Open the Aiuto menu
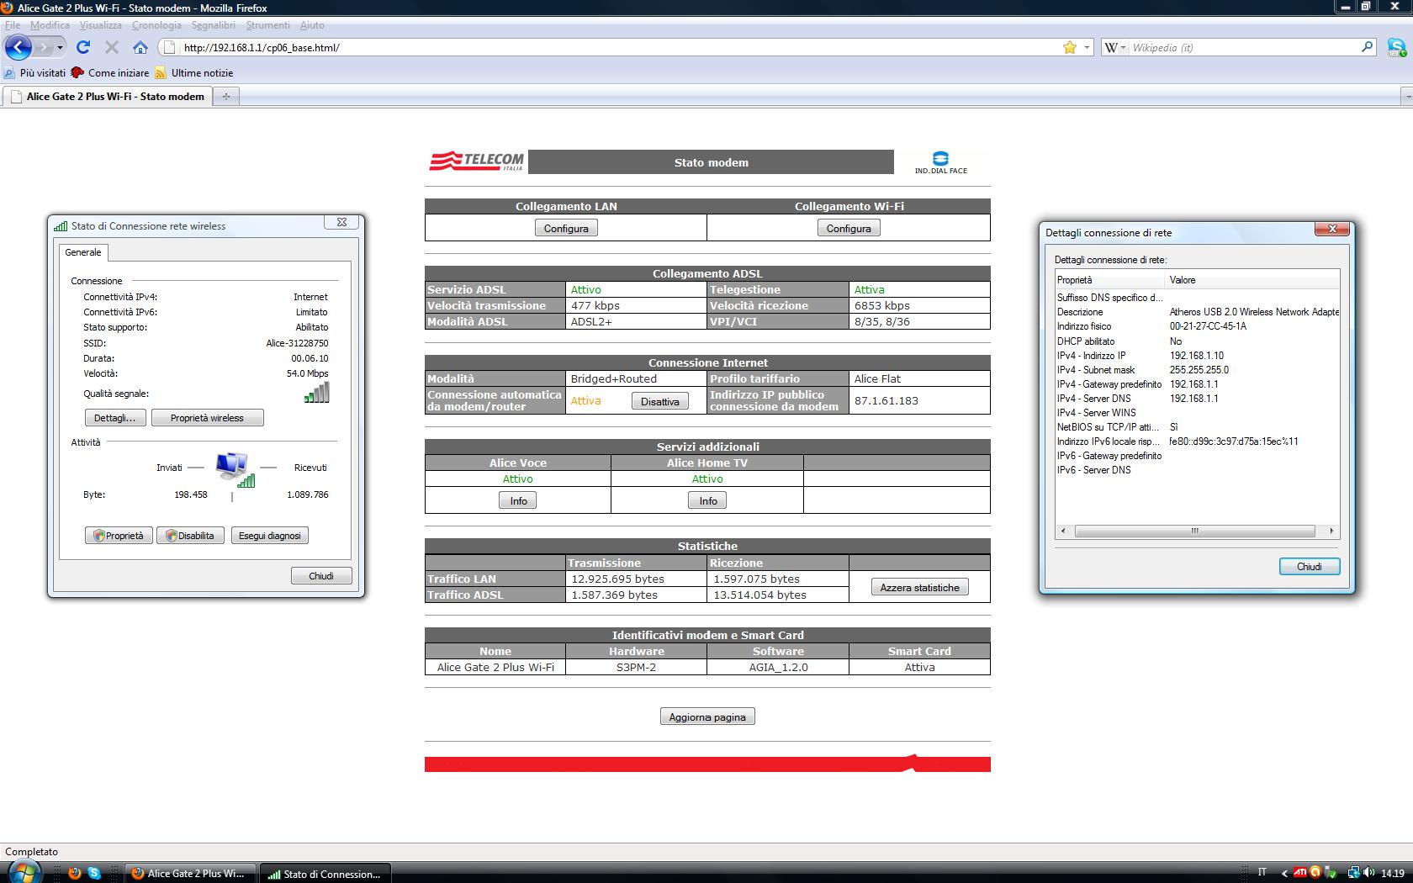 [x=312, y=25]
